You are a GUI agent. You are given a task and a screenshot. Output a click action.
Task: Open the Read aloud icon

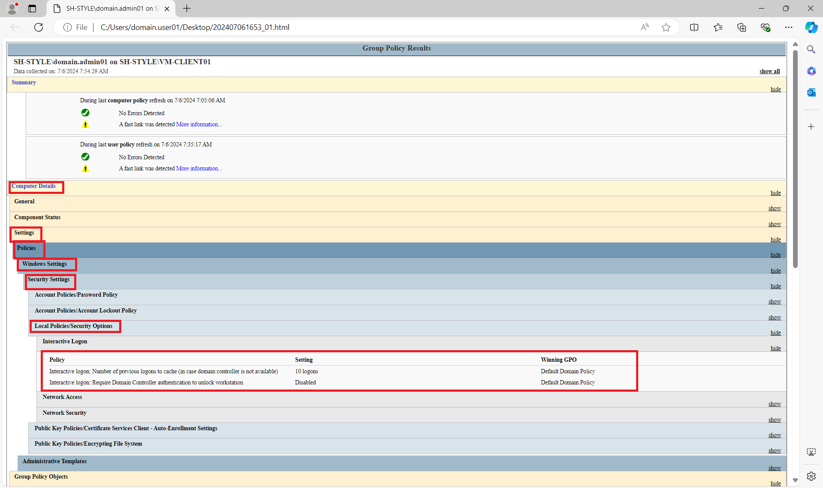point(645,27)
